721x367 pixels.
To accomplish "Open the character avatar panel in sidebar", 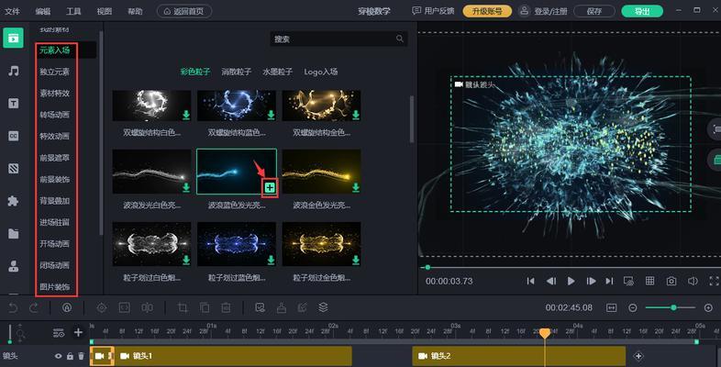I will click(x=14, y=266).
